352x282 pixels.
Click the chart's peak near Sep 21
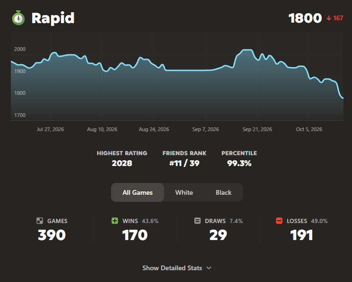tap(248, 50)
